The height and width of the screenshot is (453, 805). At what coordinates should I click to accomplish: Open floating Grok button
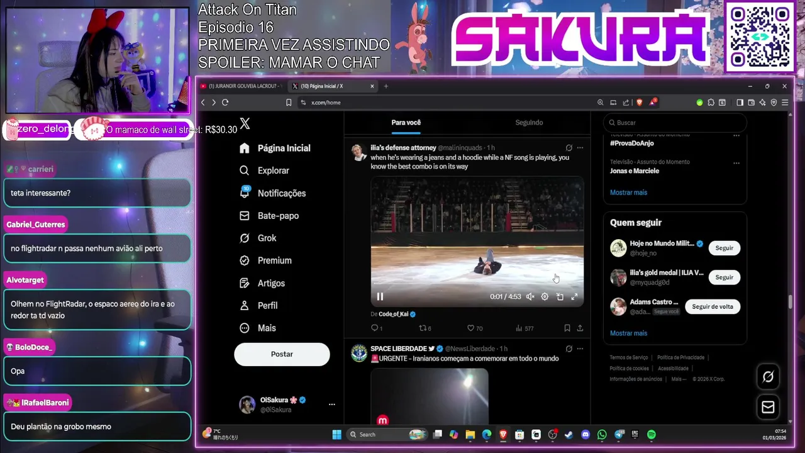click(x=768, y=377)
